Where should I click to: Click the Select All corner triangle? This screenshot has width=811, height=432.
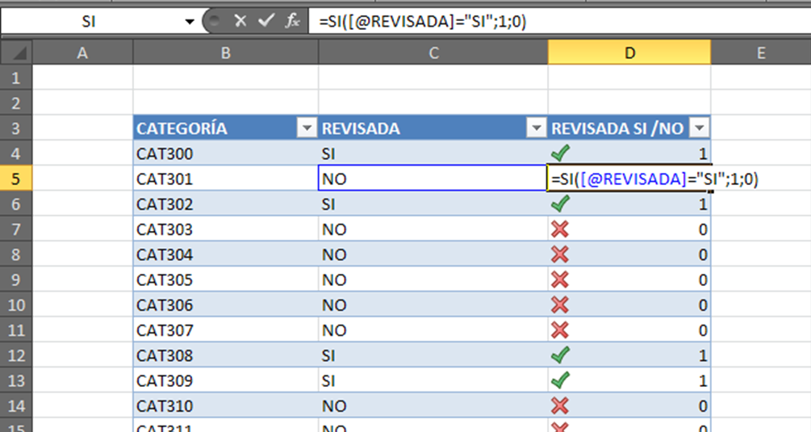coord(17,53)
